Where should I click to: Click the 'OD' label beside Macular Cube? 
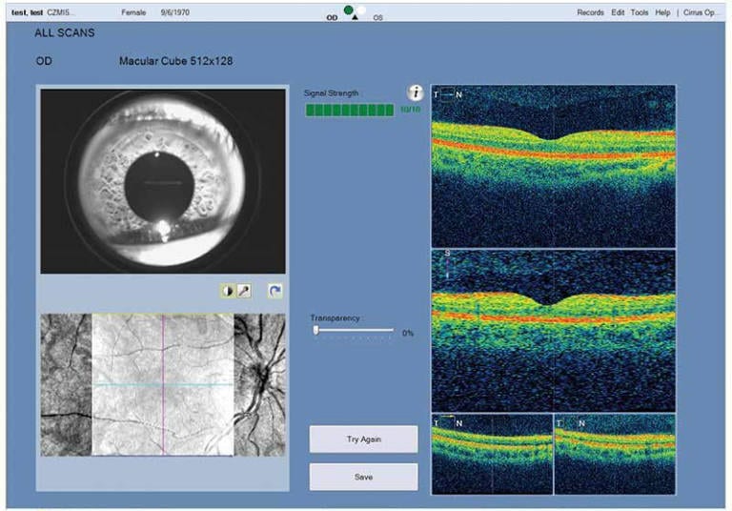click(x=44, y=61)
